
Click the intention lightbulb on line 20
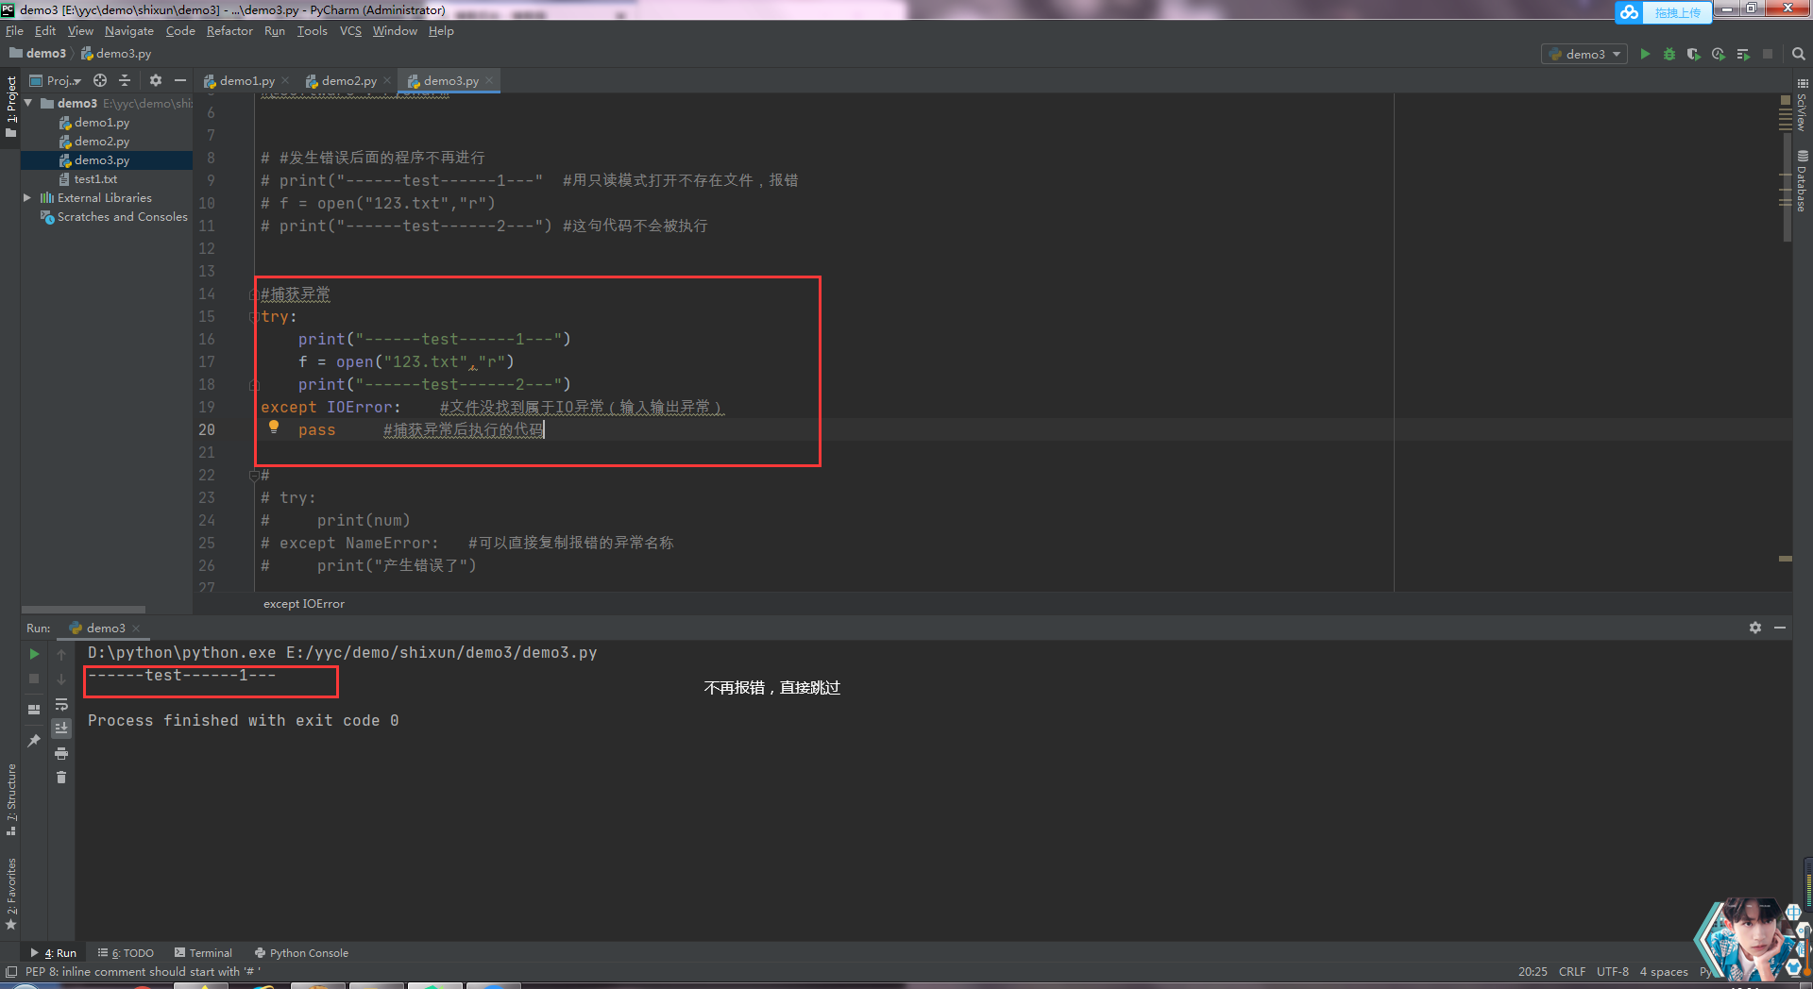(274, 427)
